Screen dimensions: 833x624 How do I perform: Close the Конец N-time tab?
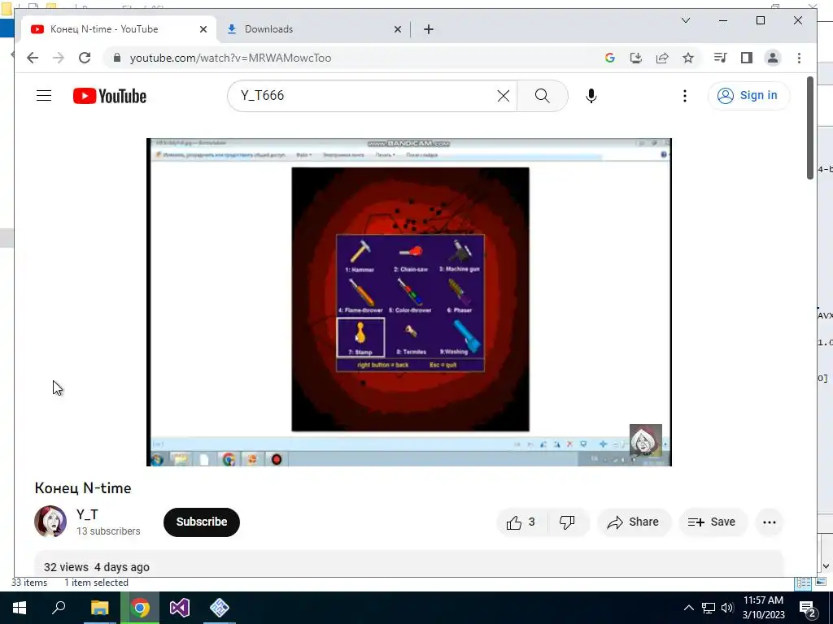(203, 29)
